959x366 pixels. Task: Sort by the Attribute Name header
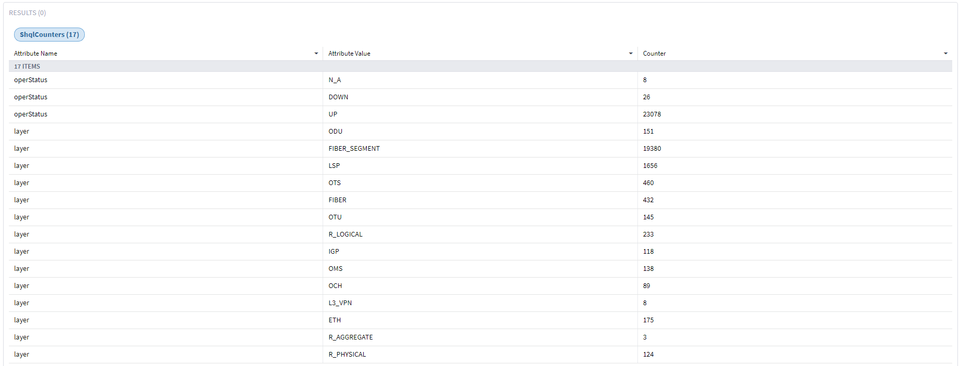coord(36,54)
